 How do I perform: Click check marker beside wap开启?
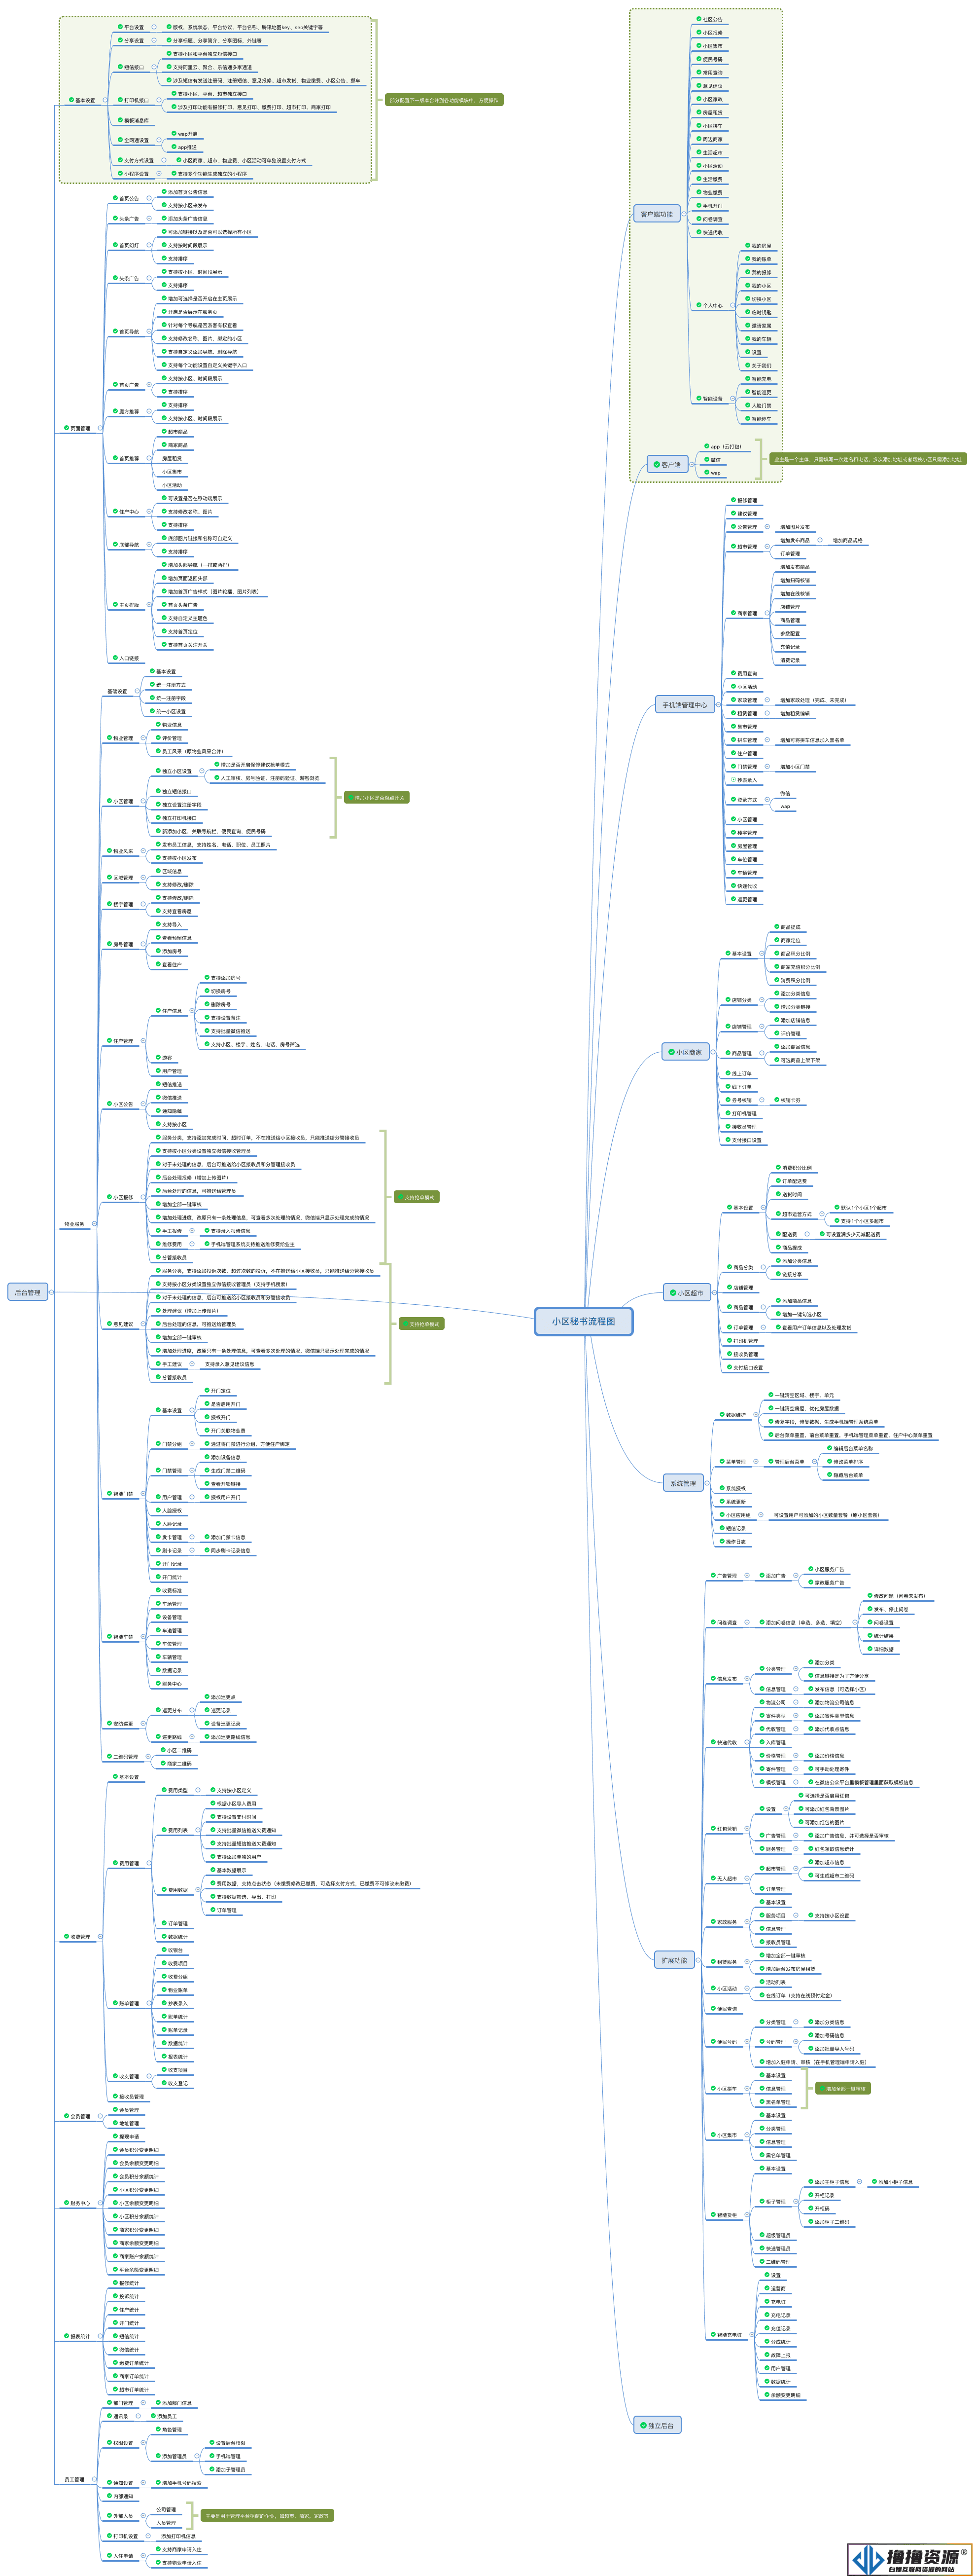174,133
